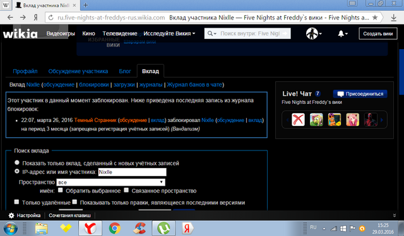Expand the Исследуйте Викия menu
This screenshot has height=236, width=404.
click(x=169, y=33)
